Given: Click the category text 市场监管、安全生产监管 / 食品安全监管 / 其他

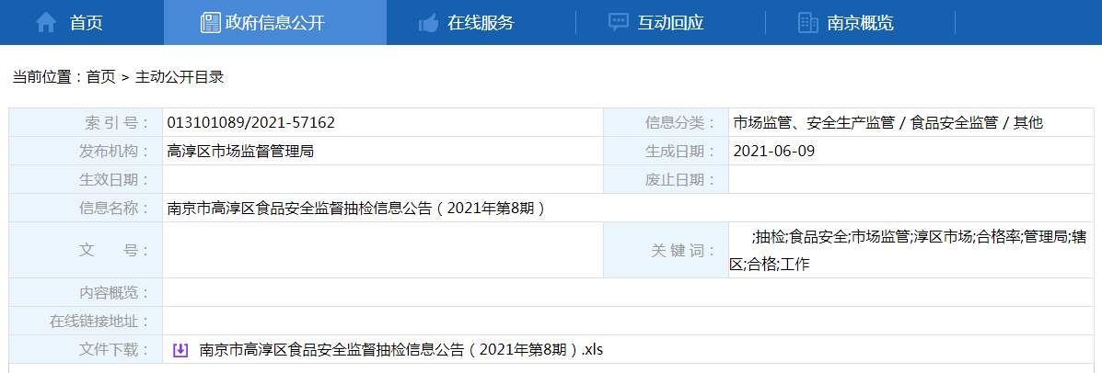Looking at the screenshot, I should click(888, 123).
